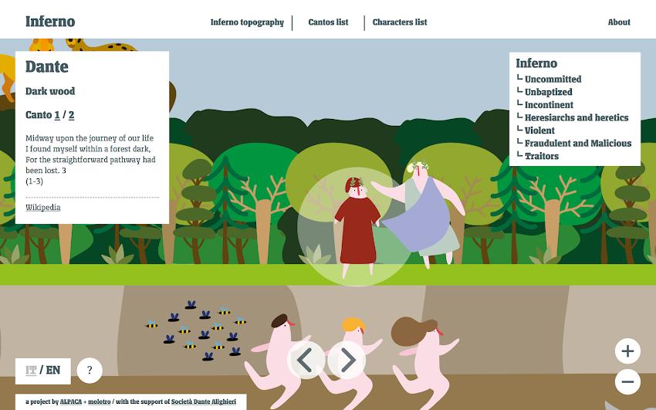Open the question mark help button

click(x=90, y=371)
